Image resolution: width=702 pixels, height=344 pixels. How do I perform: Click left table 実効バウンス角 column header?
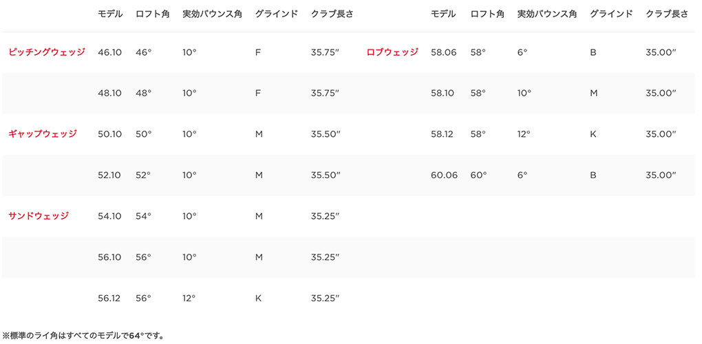[213, 14]
